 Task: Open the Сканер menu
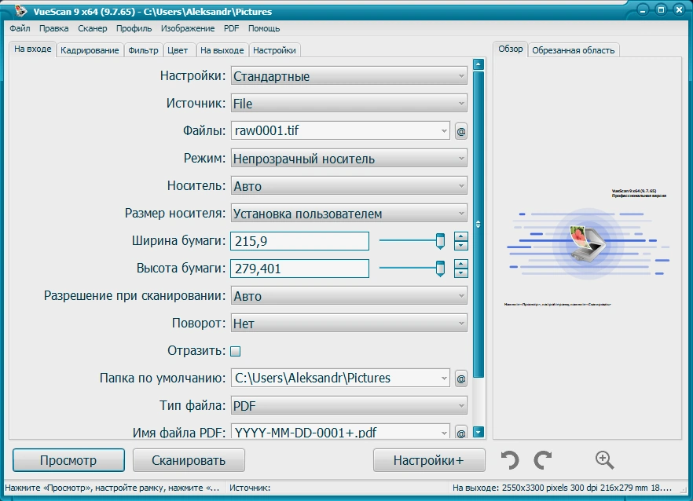tap(93, 28)
